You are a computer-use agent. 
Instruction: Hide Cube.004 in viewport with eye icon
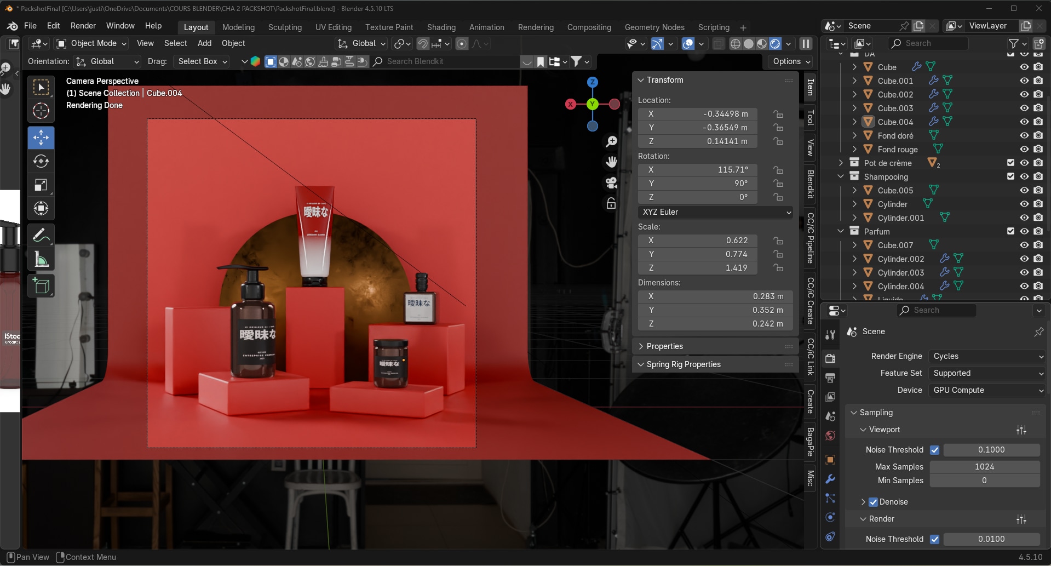coord(1024,122)
